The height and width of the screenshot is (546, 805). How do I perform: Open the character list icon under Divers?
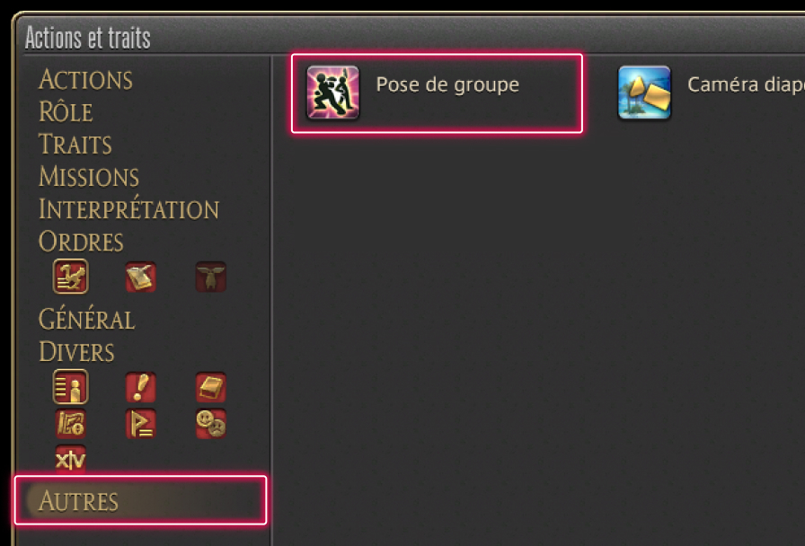pyautogui.click(x=71, y=386)
